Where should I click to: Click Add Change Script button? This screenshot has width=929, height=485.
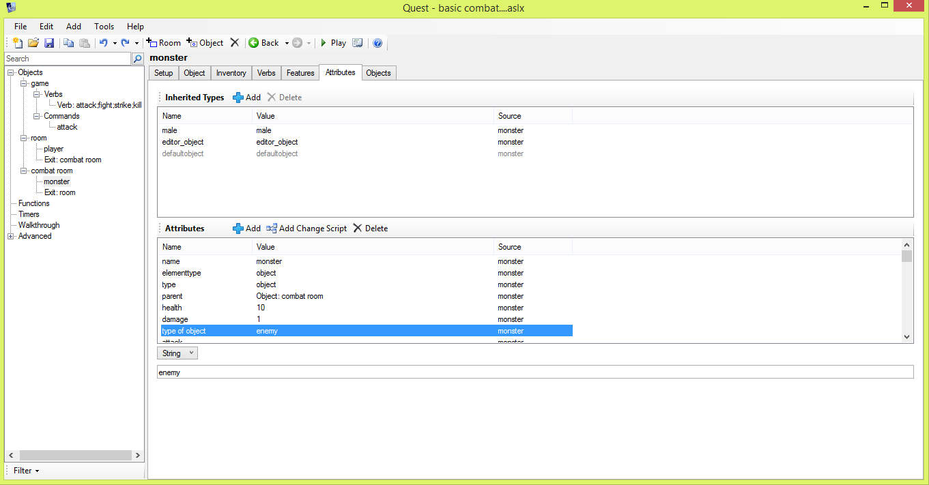[306, 229]
